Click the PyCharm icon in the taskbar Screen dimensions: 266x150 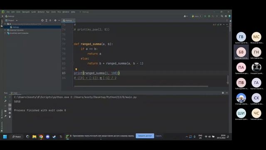click(67, 137)
